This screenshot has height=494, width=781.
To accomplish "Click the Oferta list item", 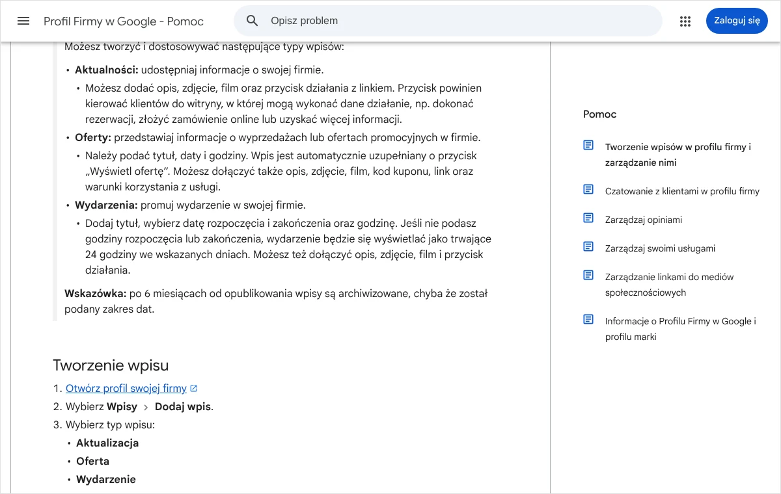I will coord(92,461).
